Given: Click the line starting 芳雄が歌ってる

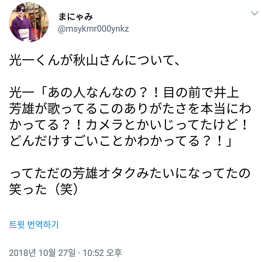Looking at the screenshot, I should click(130, 109).
